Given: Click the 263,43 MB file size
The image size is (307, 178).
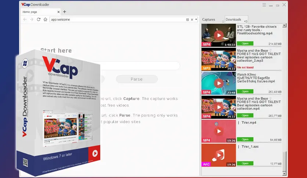Looking at the screenshot, I should [275, 92].
